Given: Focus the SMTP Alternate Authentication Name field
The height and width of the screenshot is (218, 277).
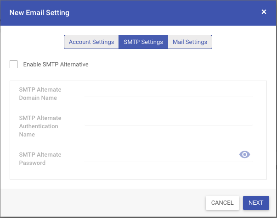Looking at the screenshot, I should click(x=169, y=121).
